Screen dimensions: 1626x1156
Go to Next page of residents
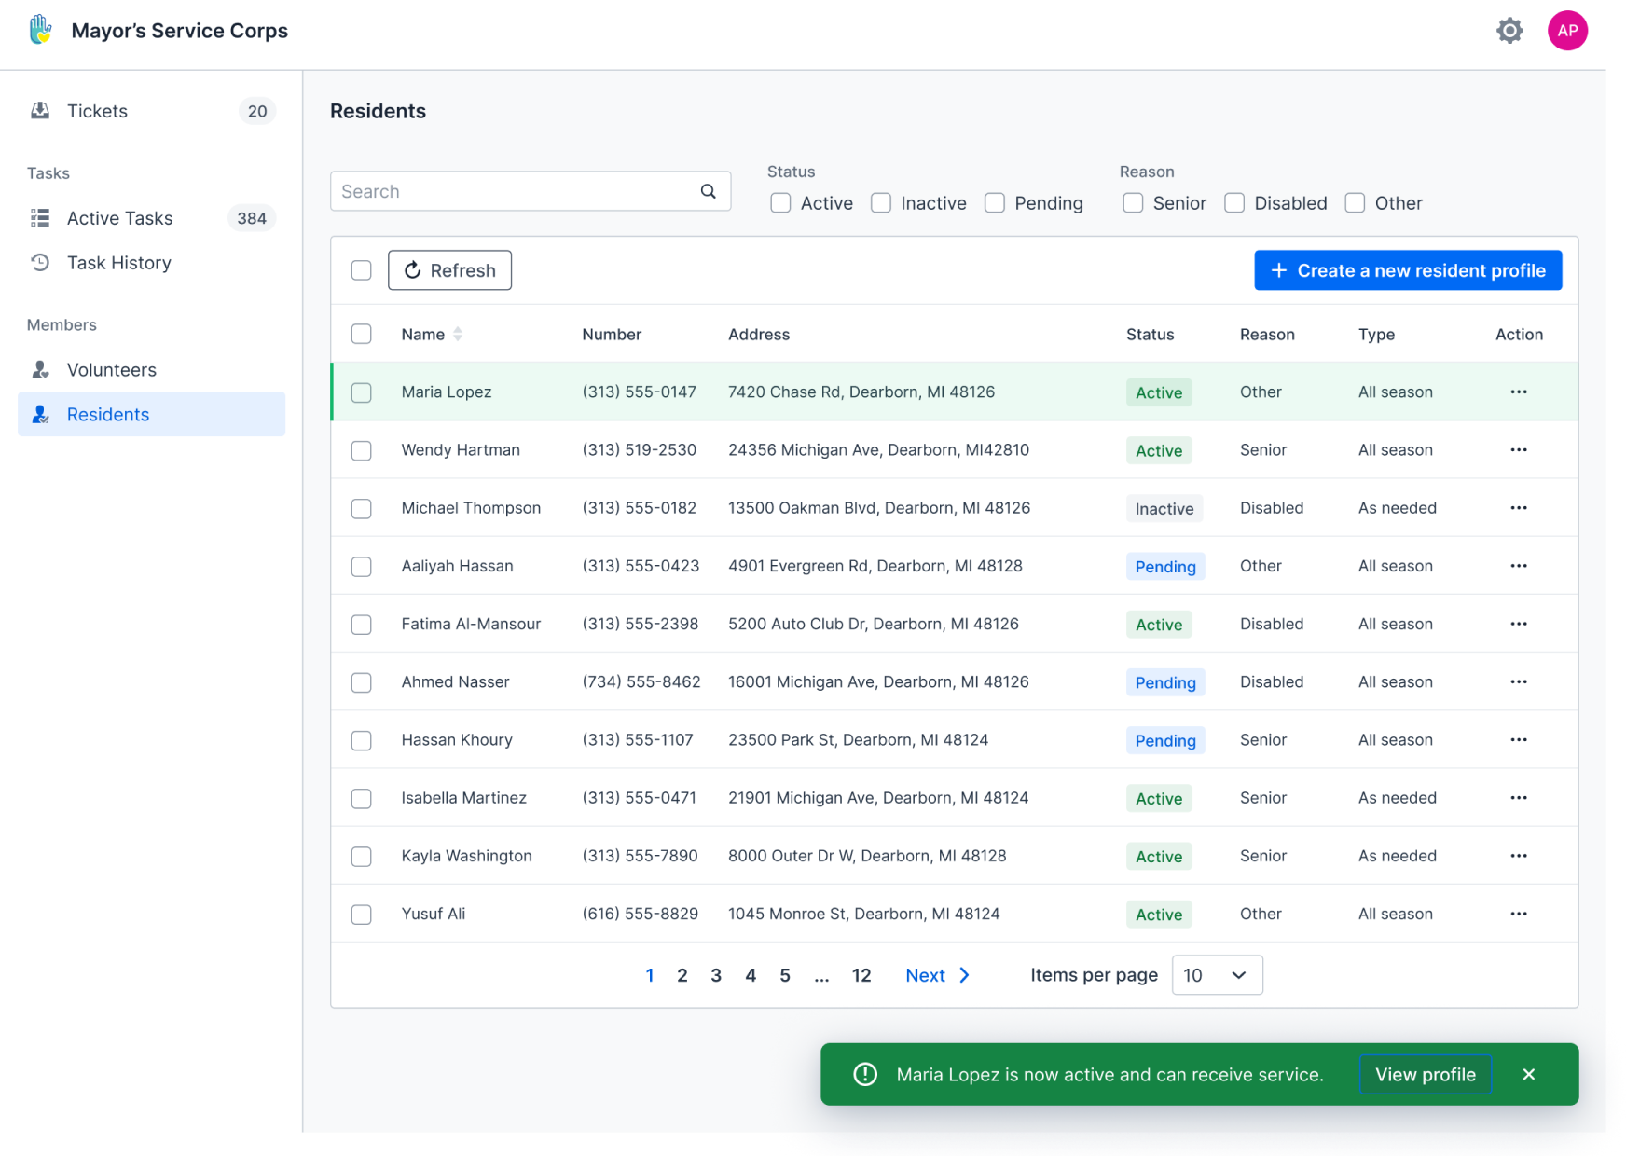tap(937, 975)
